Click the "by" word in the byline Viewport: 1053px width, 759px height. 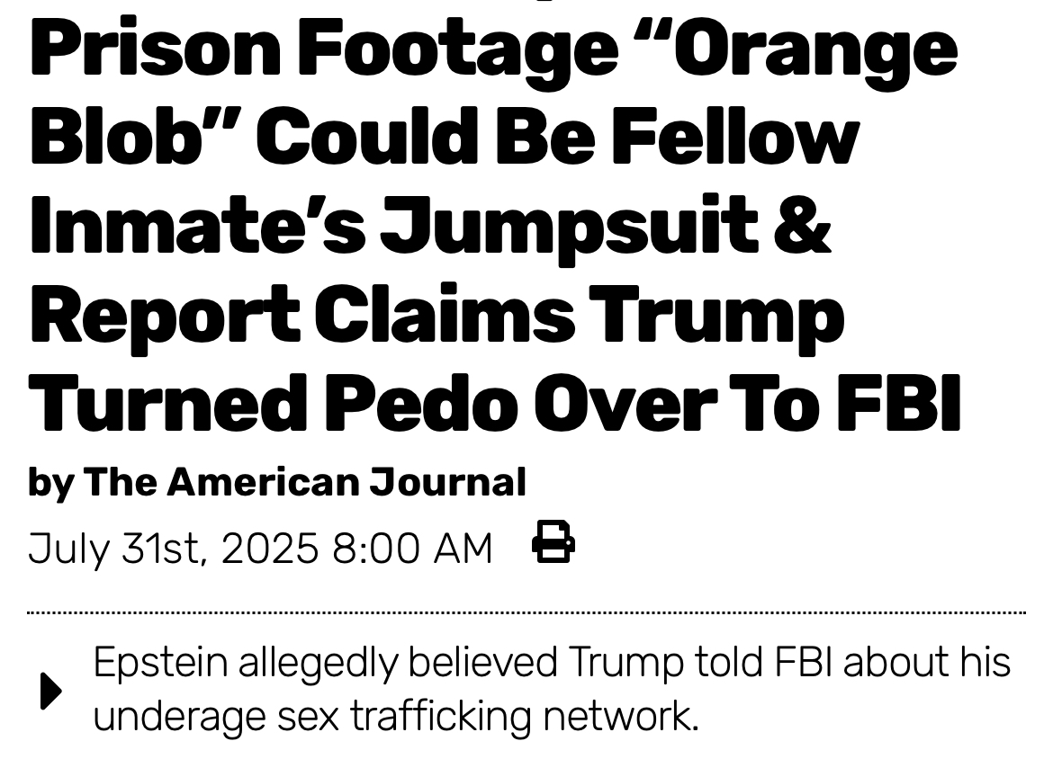(50, 484)
